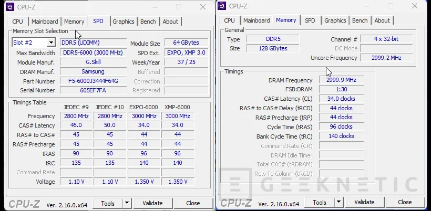Click memory Type value DDR5

coord(273,39)
